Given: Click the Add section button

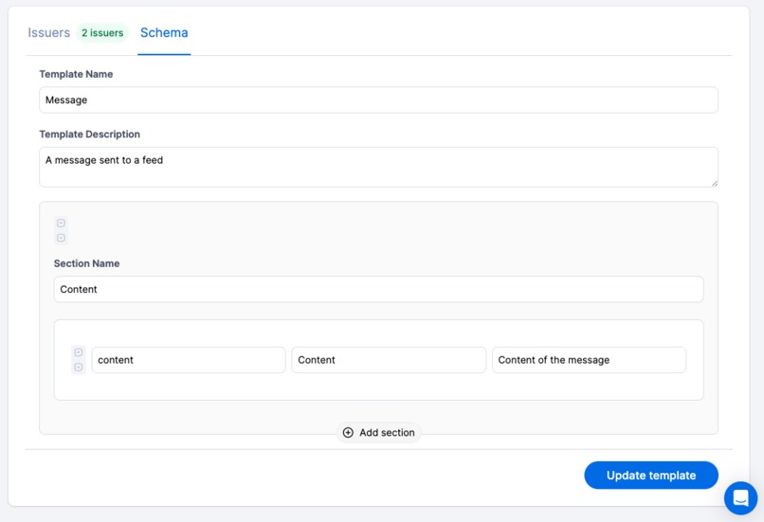Looking at the screenshot, I should pos(379,432).
